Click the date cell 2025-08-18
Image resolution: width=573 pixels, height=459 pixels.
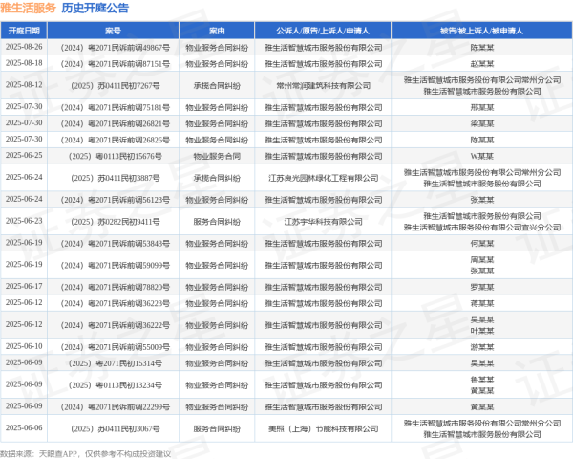(24, 63)
